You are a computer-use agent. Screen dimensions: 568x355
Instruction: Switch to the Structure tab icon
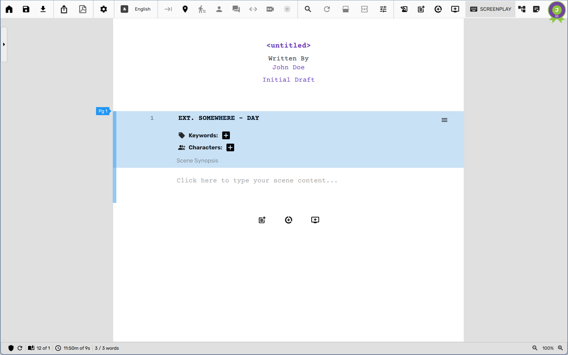point(522,9)
